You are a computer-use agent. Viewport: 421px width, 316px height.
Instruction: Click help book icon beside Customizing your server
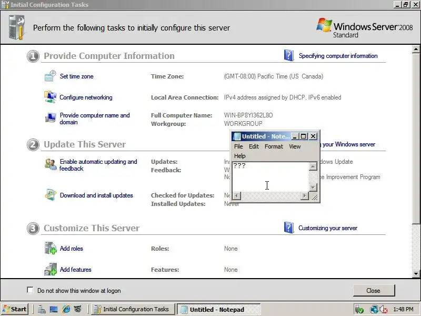click(x=288, y=228)
